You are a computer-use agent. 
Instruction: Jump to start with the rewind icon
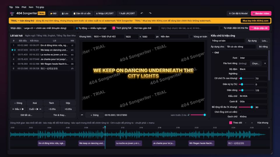82,115
